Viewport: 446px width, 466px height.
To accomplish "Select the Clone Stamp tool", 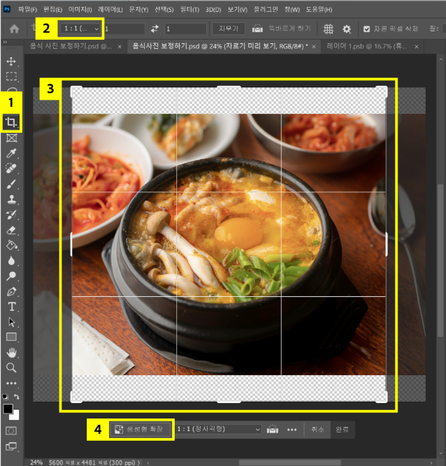I will (11, 199).
